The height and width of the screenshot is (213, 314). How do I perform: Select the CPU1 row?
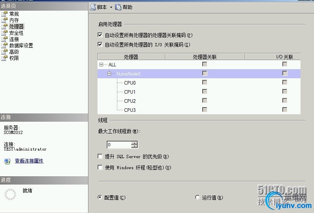[199, 92]
